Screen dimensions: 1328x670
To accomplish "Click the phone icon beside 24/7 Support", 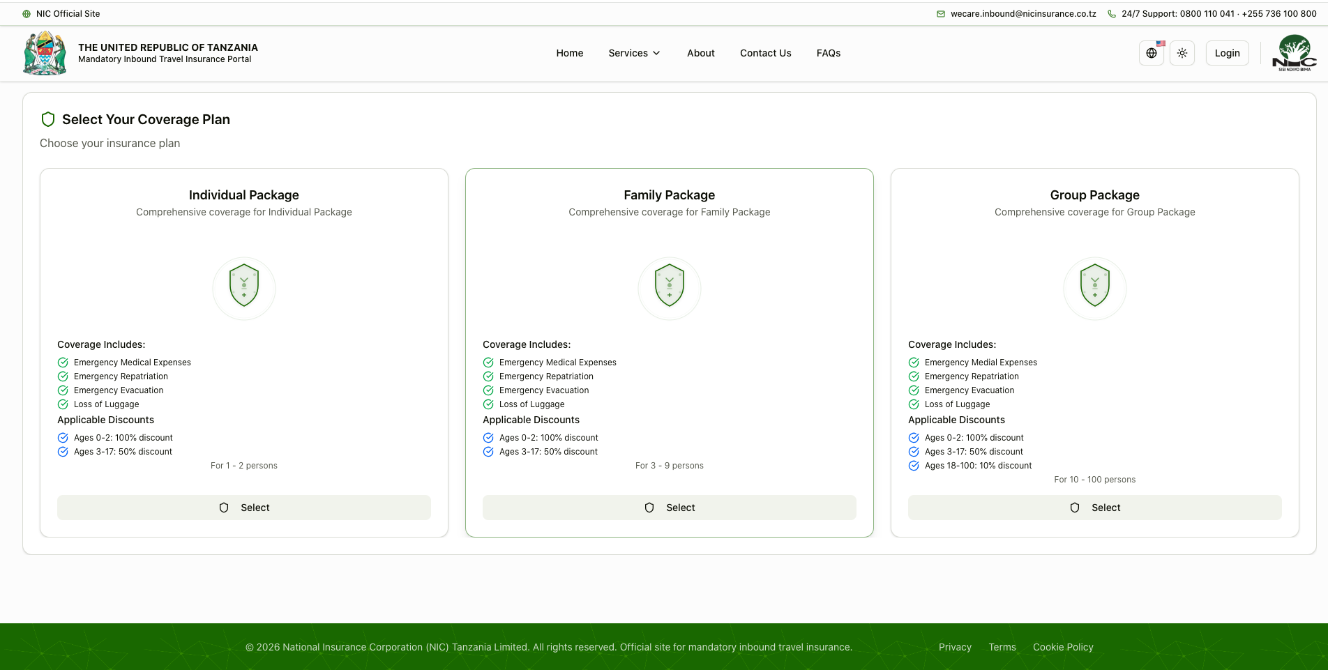I will (x=1112, y=14).
